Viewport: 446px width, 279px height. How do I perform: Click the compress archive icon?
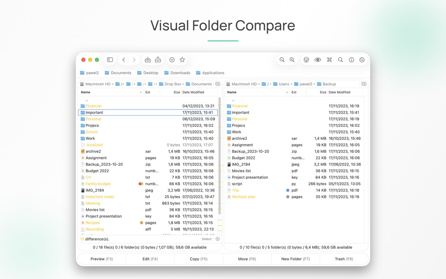(148, 60)
